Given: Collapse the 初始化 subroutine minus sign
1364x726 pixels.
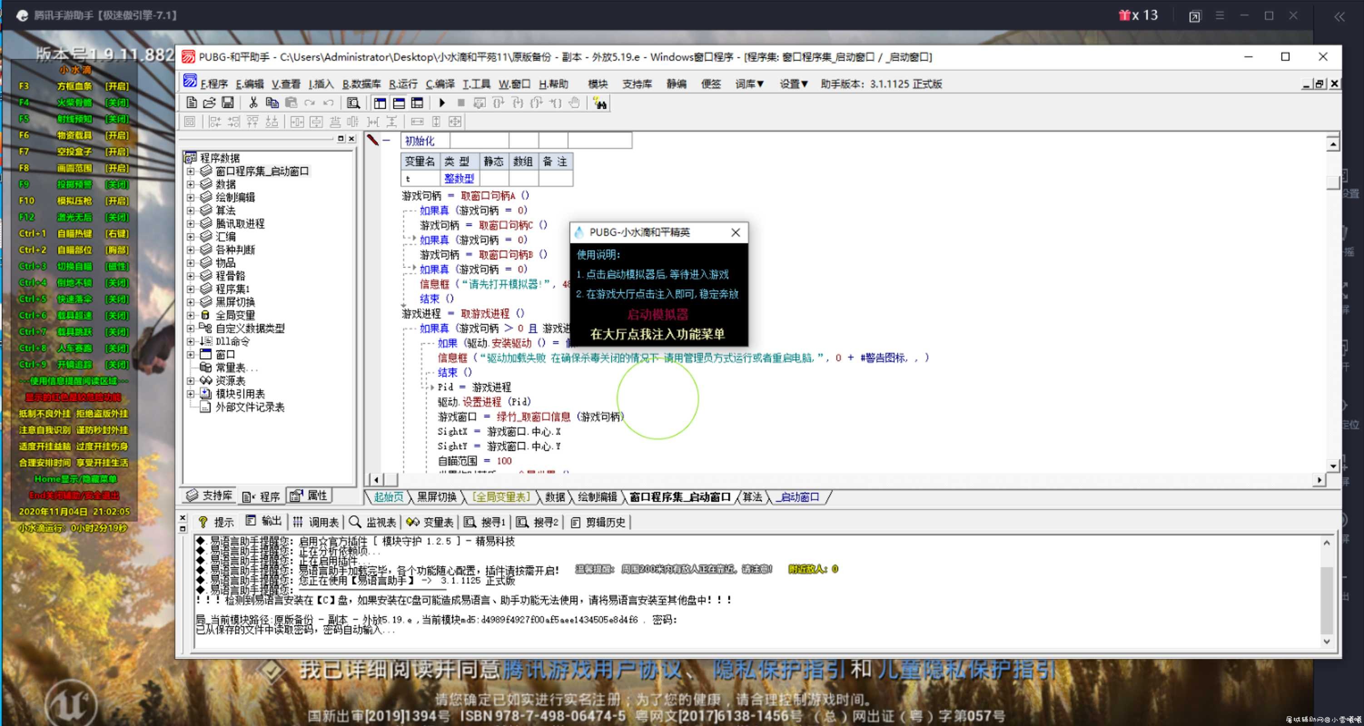Looking at the screenshot, I should pyautogui.click(x=386, y=141).
